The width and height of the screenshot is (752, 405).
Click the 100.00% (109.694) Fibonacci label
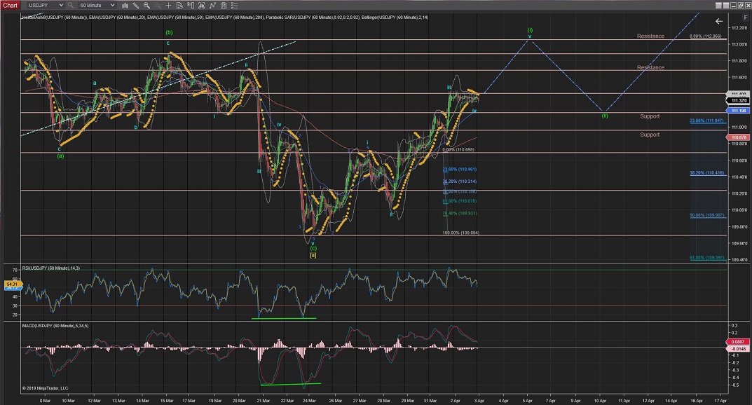click(x=460, y=233)
